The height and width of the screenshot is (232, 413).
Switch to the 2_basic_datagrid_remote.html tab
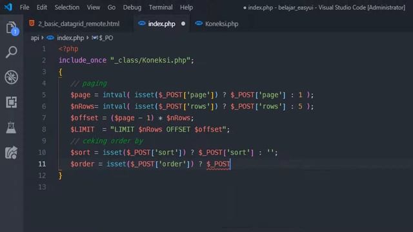point(79,24)
